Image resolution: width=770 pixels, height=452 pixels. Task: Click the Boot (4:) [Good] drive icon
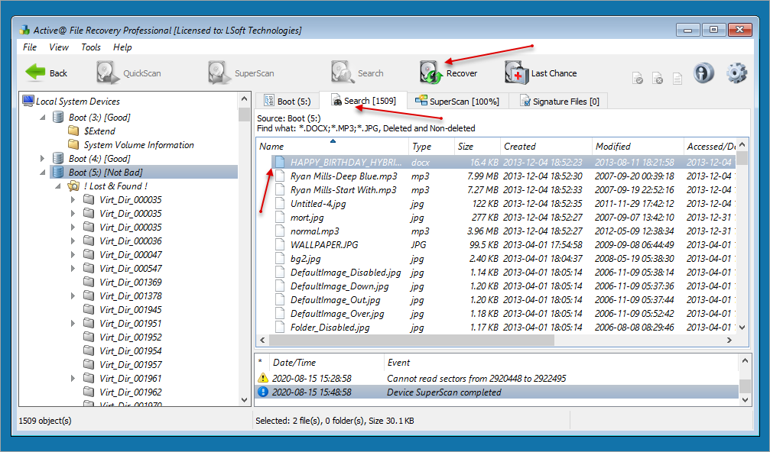58,158
